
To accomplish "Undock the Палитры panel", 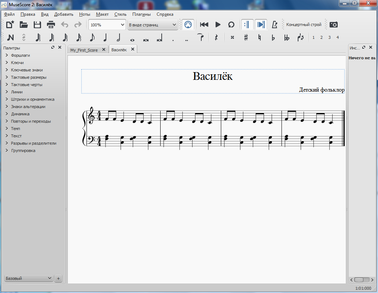I will point(53,47).
